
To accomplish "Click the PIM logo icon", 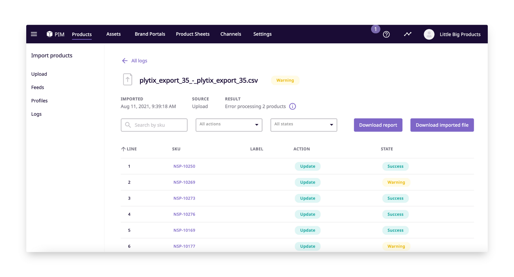I will 50,34.
